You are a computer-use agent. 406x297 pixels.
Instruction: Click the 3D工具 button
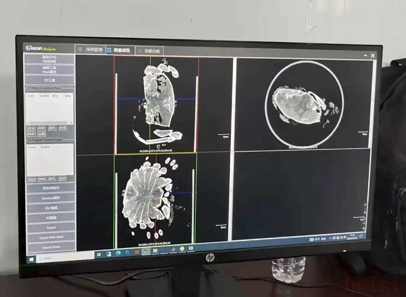click(49, 80)
